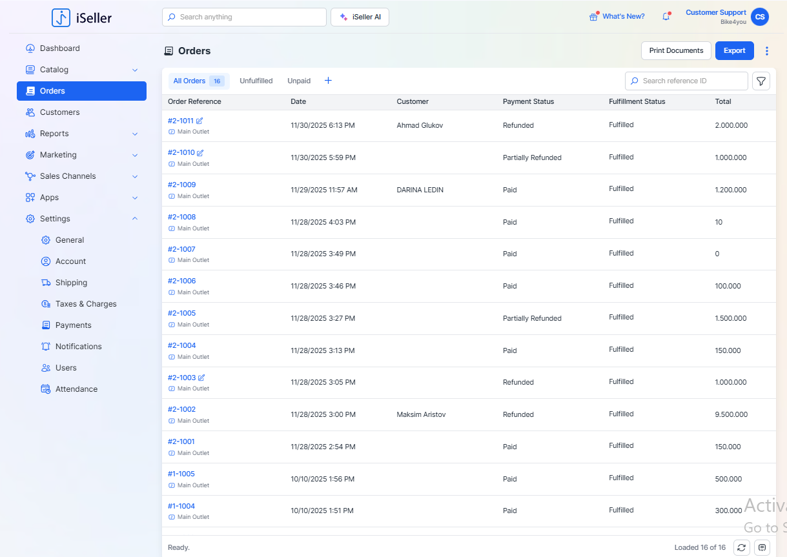This screenshot has height=557, width=787.
Task: Click the Export button
Action: [x=734, y=51]
